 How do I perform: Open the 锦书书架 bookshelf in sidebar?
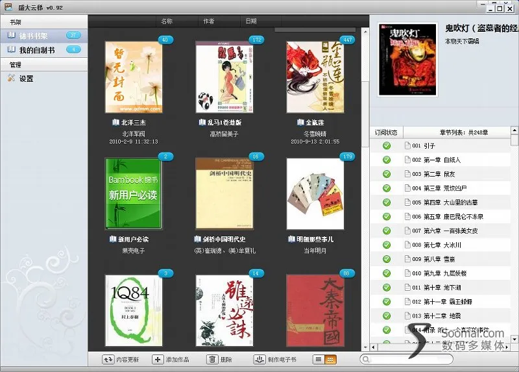click(x=43, y=36)
